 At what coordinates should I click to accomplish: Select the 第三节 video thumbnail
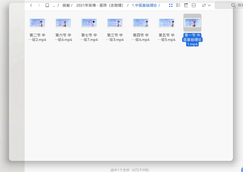(x=115, y=23)
